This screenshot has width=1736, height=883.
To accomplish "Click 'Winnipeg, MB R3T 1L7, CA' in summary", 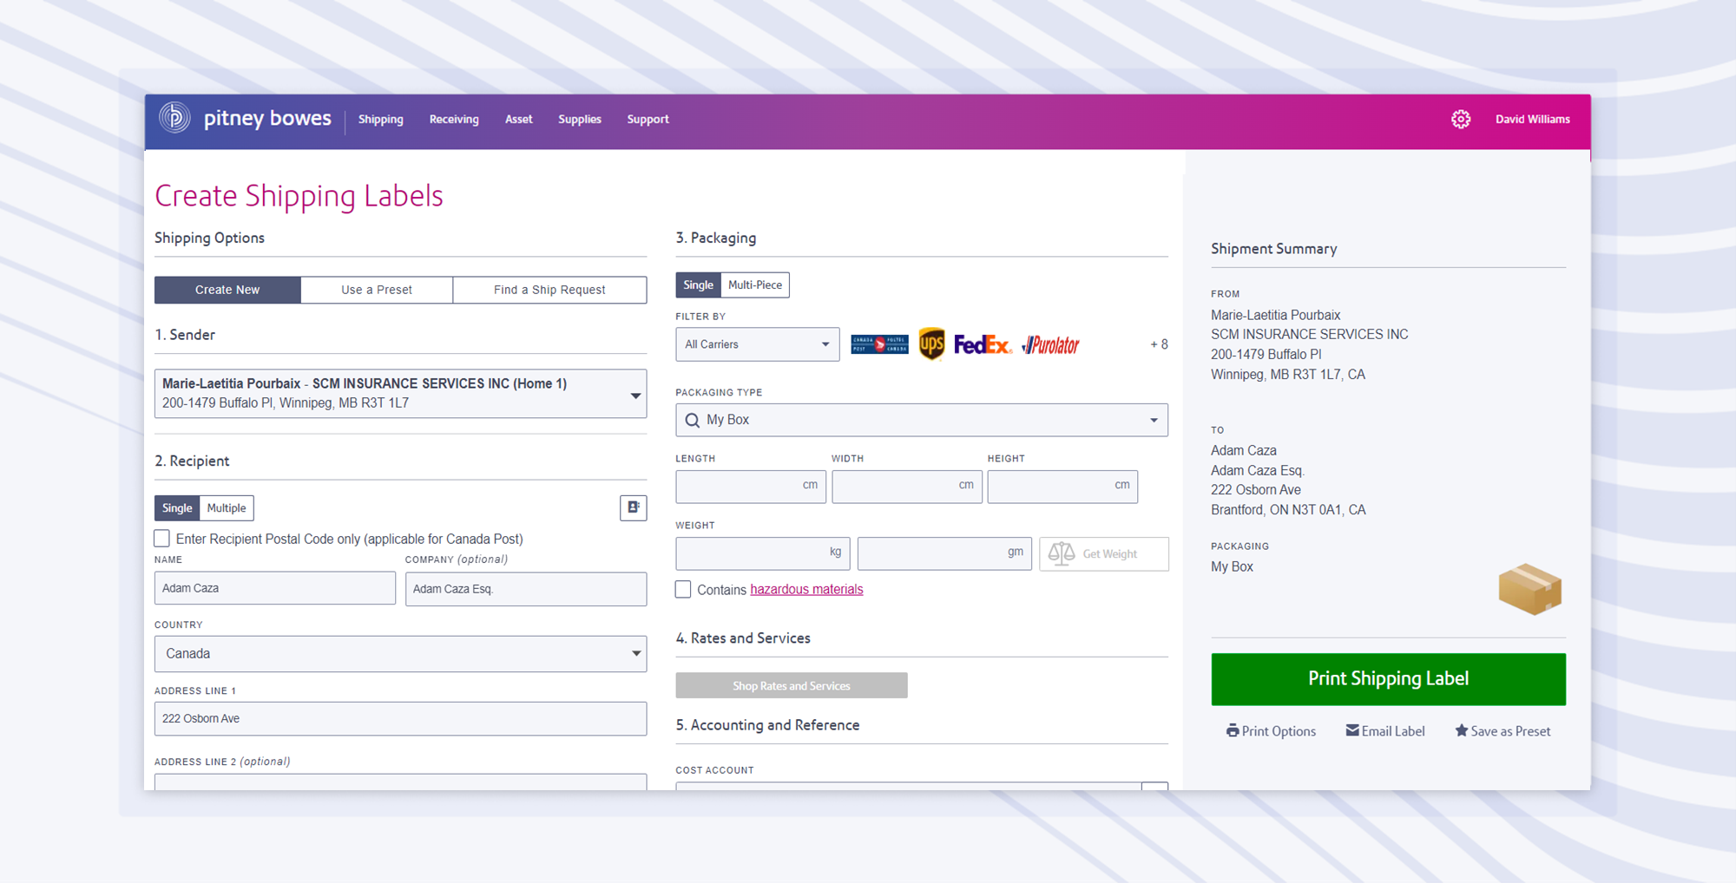I will [x=1288, y=375].
